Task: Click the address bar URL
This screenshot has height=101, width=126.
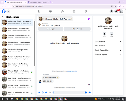Action: 30,6
